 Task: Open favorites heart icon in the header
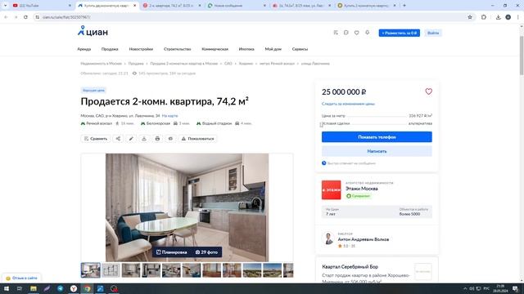coord(357,33)
